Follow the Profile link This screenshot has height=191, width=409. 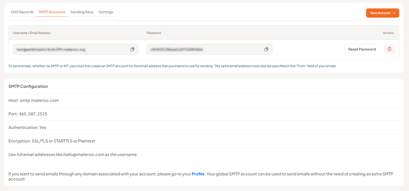point(198,174)
